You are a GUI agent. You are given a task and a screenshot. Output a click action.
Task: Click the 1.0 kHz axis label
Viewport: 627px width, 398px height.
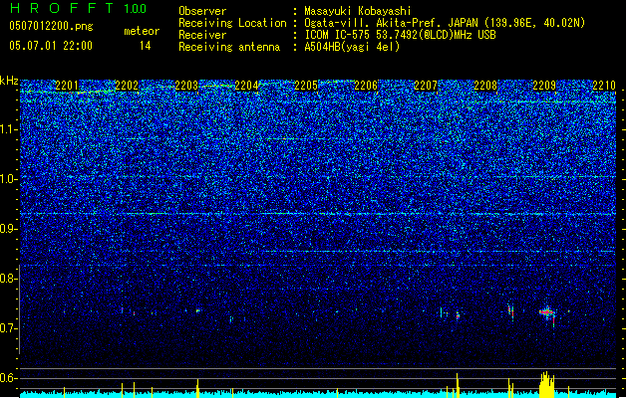coord(9,179)
